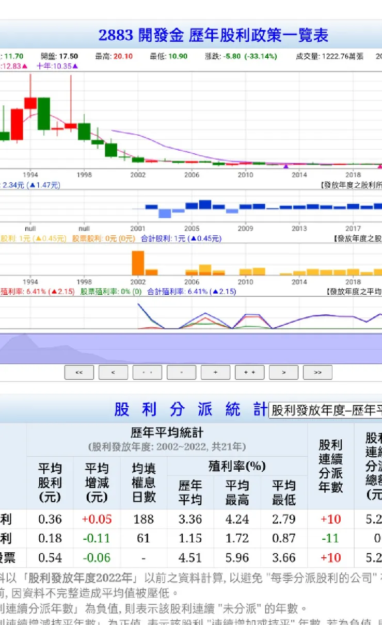Click the '平均增減(元)' column header
The width and height of the screenshot is (382, 625).
pyautogui.click(x=97, y=483)
